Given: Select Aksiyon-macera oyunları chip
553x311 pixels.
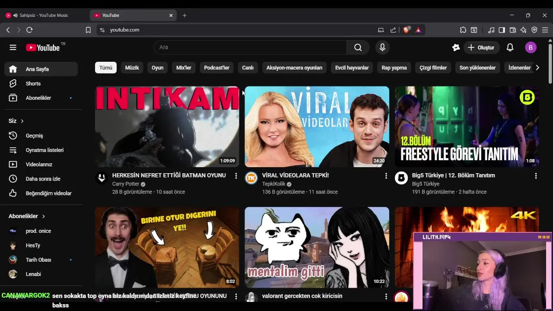Looking at the screenshot, I should (x=294, y=68).
